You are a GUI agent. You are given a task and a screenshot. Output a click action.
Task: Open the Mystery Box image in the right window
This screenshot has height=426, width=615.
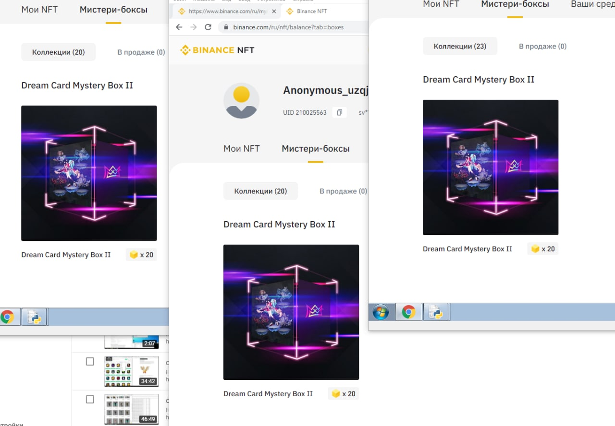point(491,167)
